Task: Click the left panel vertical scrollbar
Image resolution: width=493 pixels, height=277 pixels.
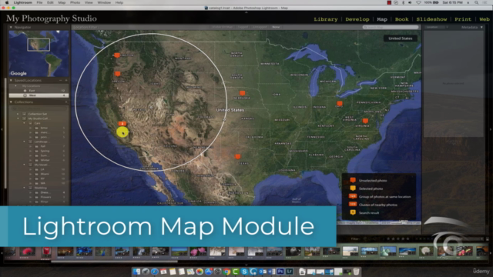Action: (x=5, y=133)
